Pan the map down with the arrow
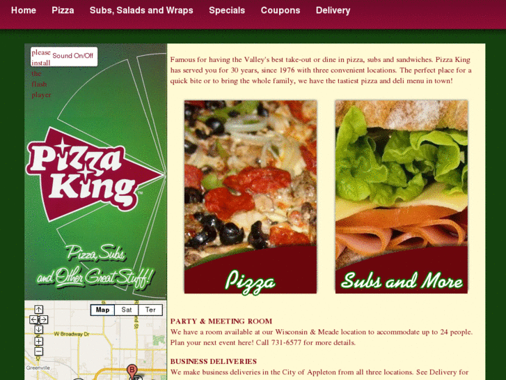506x380 pixels. pyautogui.click(x=38, y=330)
